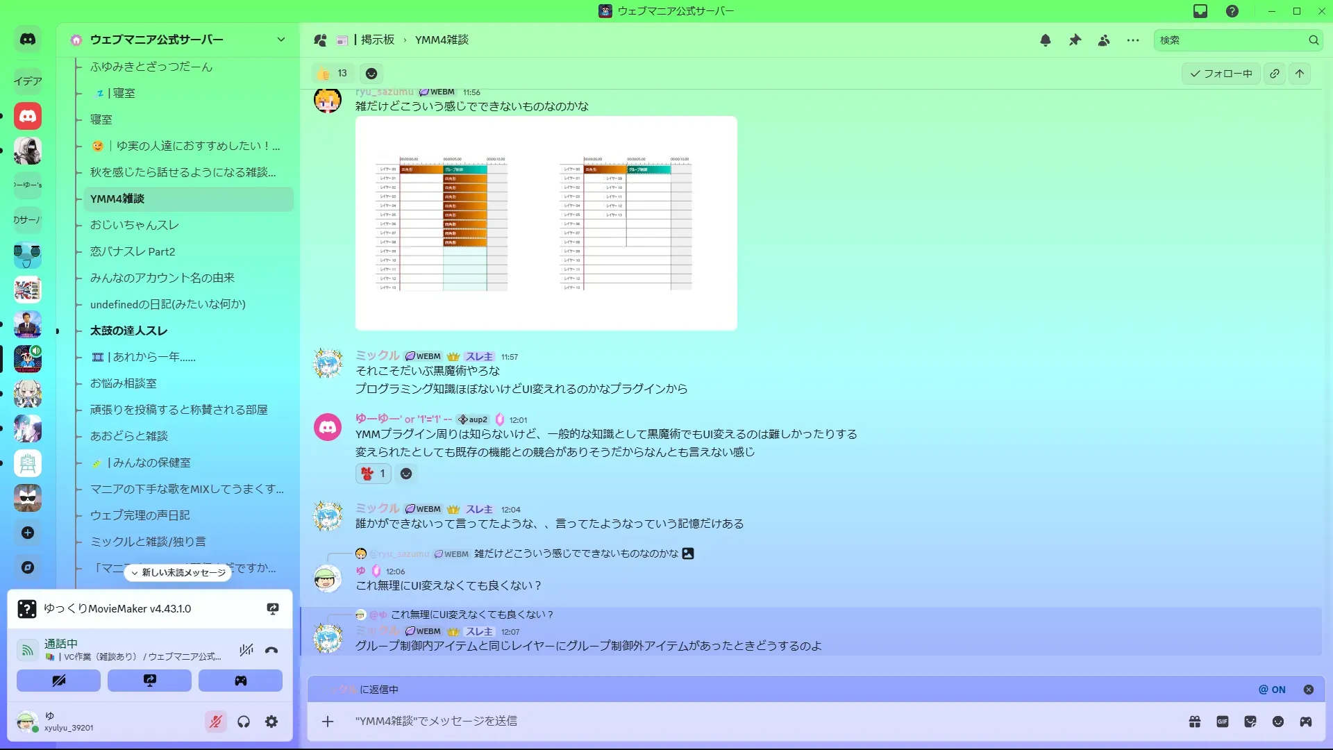The image size is (1333, 750).
Task: Disconnect from voice call
Action: pyautogui.click(x=271, y=650)
